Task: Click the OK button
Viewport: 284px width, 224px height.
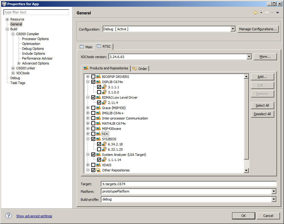Action: pos(243,216)
